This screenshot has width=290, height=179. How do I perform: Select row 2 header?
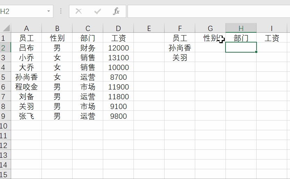(x=5, y=48)
